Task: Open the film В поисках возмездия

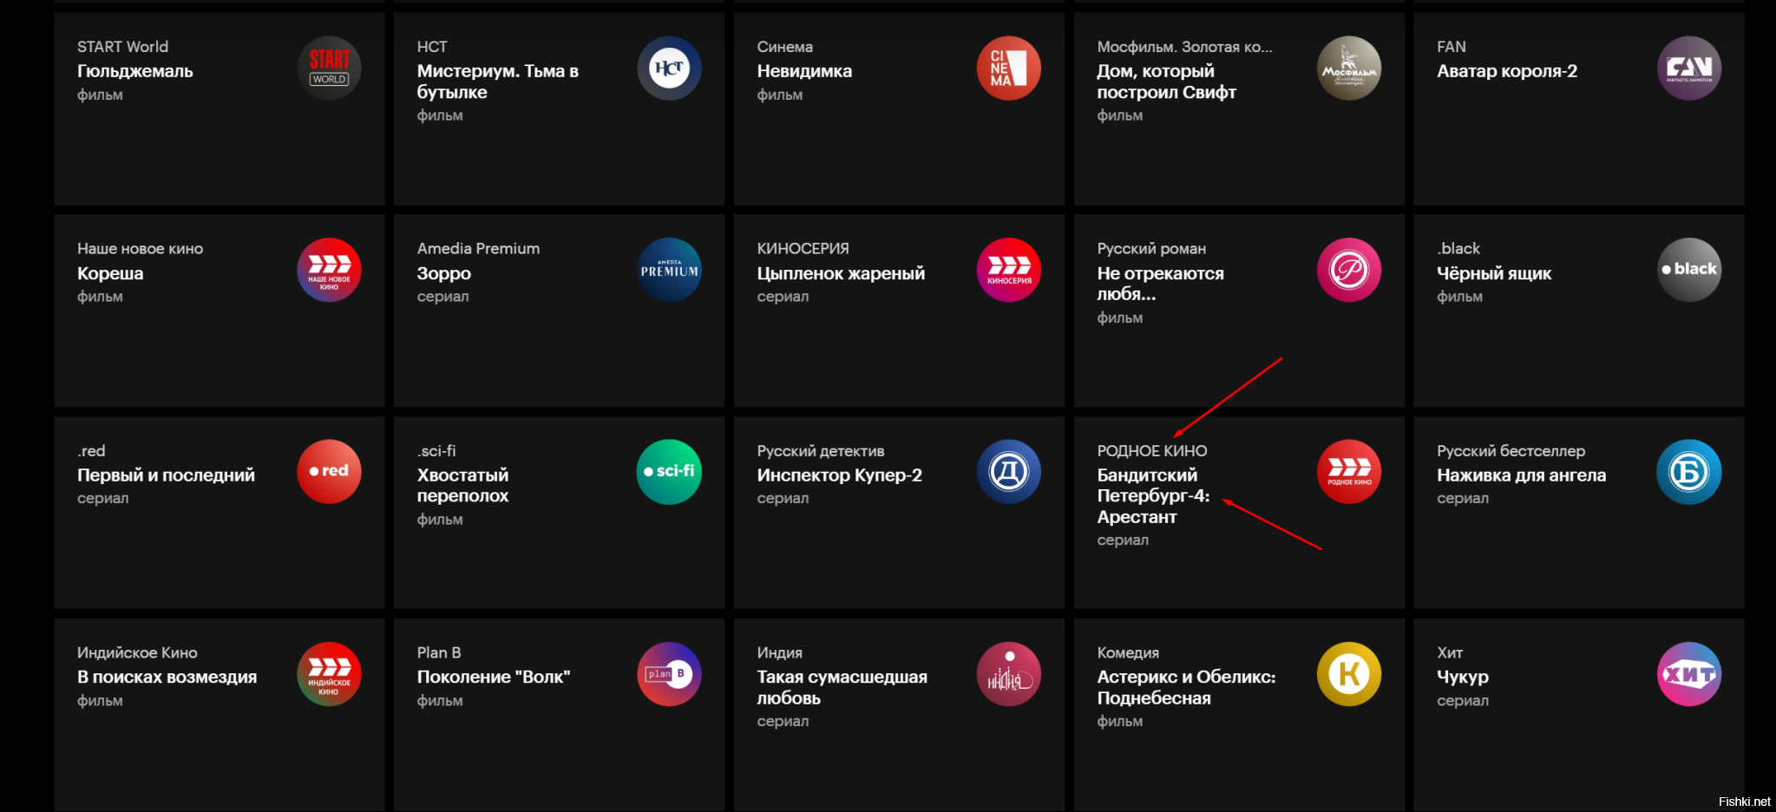Action: pos(167,677)
